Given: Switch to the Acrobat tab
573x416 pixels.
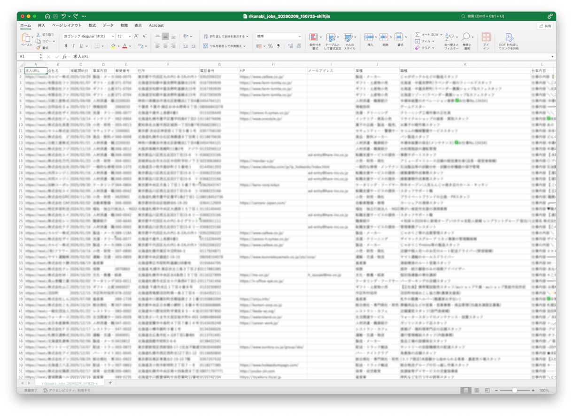Looking at the screenshot, I should 156,25.
